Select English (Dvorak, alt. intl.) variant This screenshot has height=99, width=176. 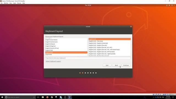[109, 48]
